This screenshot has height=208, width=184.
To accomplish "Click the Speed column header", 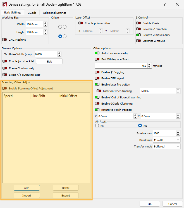I will click(16, 96).
